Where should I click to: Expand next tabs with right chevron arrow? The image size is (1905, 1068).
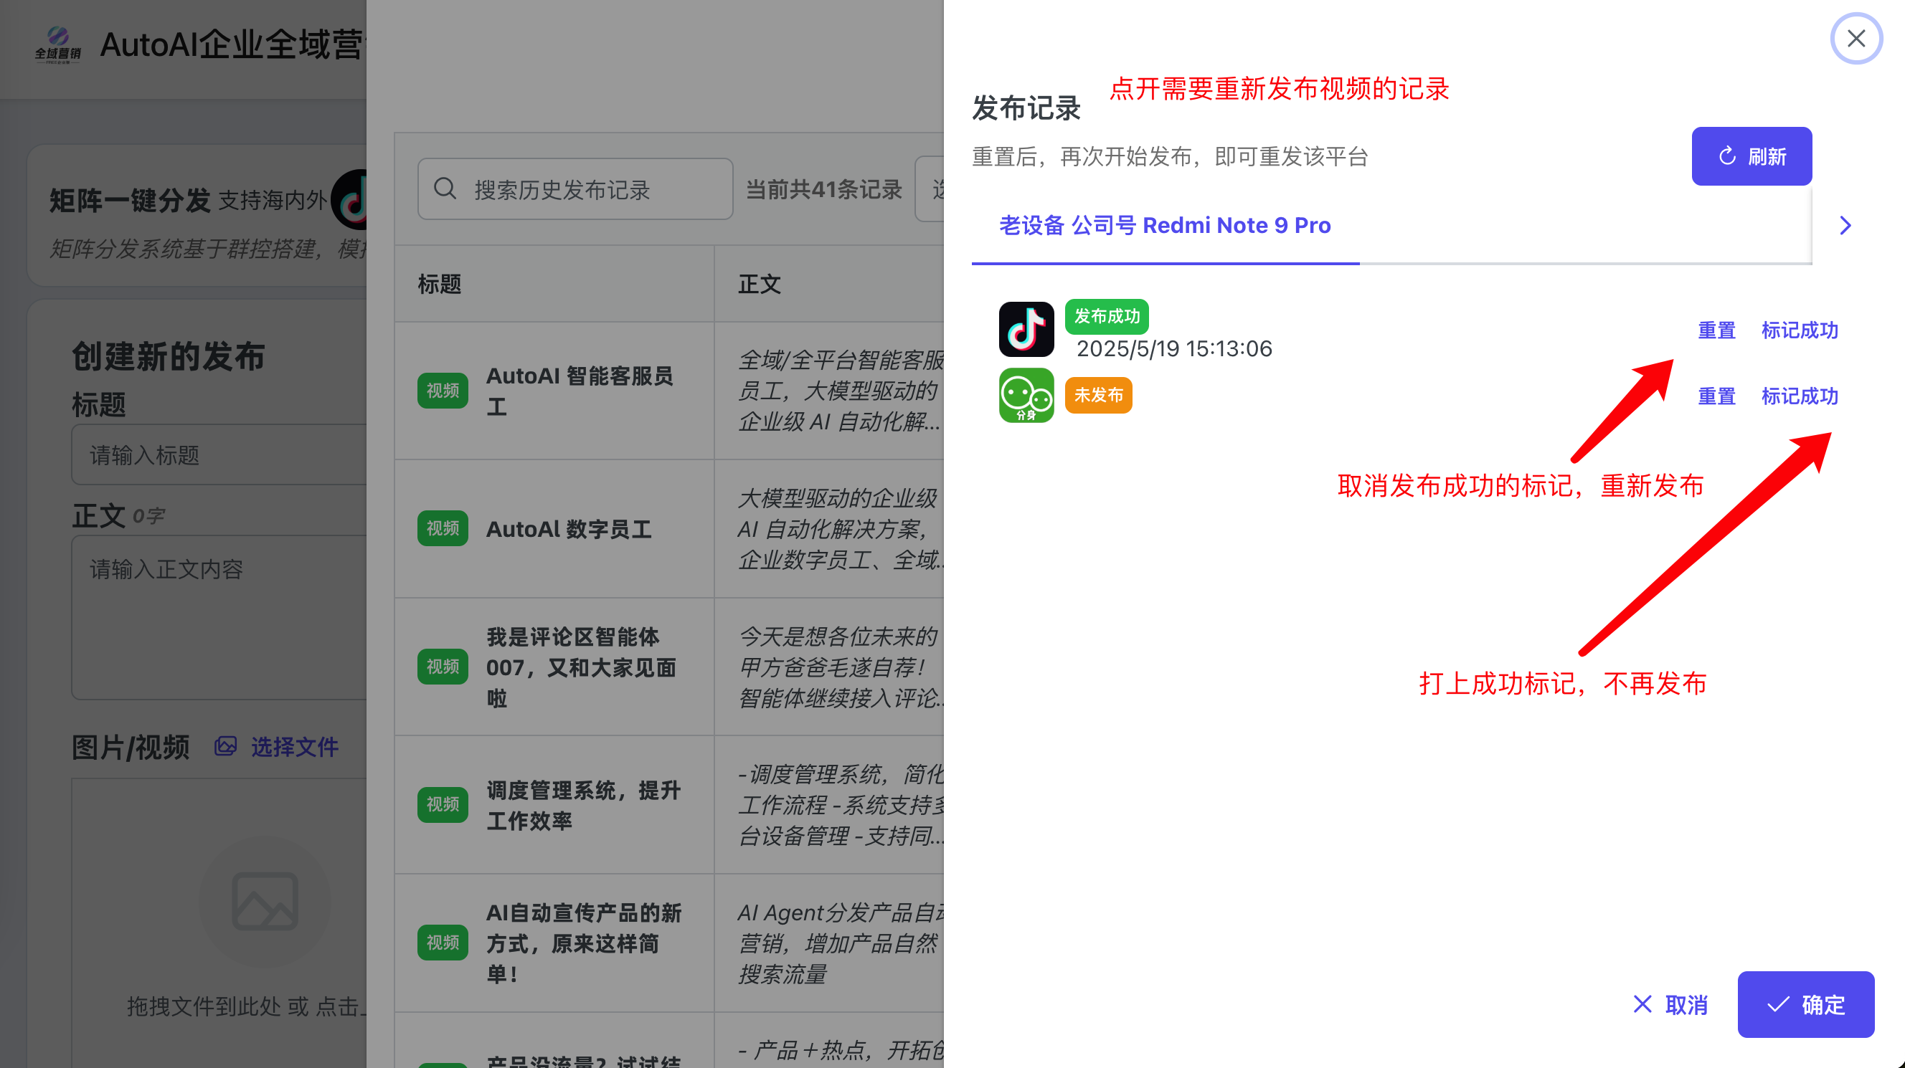(x=1844, y=225)
